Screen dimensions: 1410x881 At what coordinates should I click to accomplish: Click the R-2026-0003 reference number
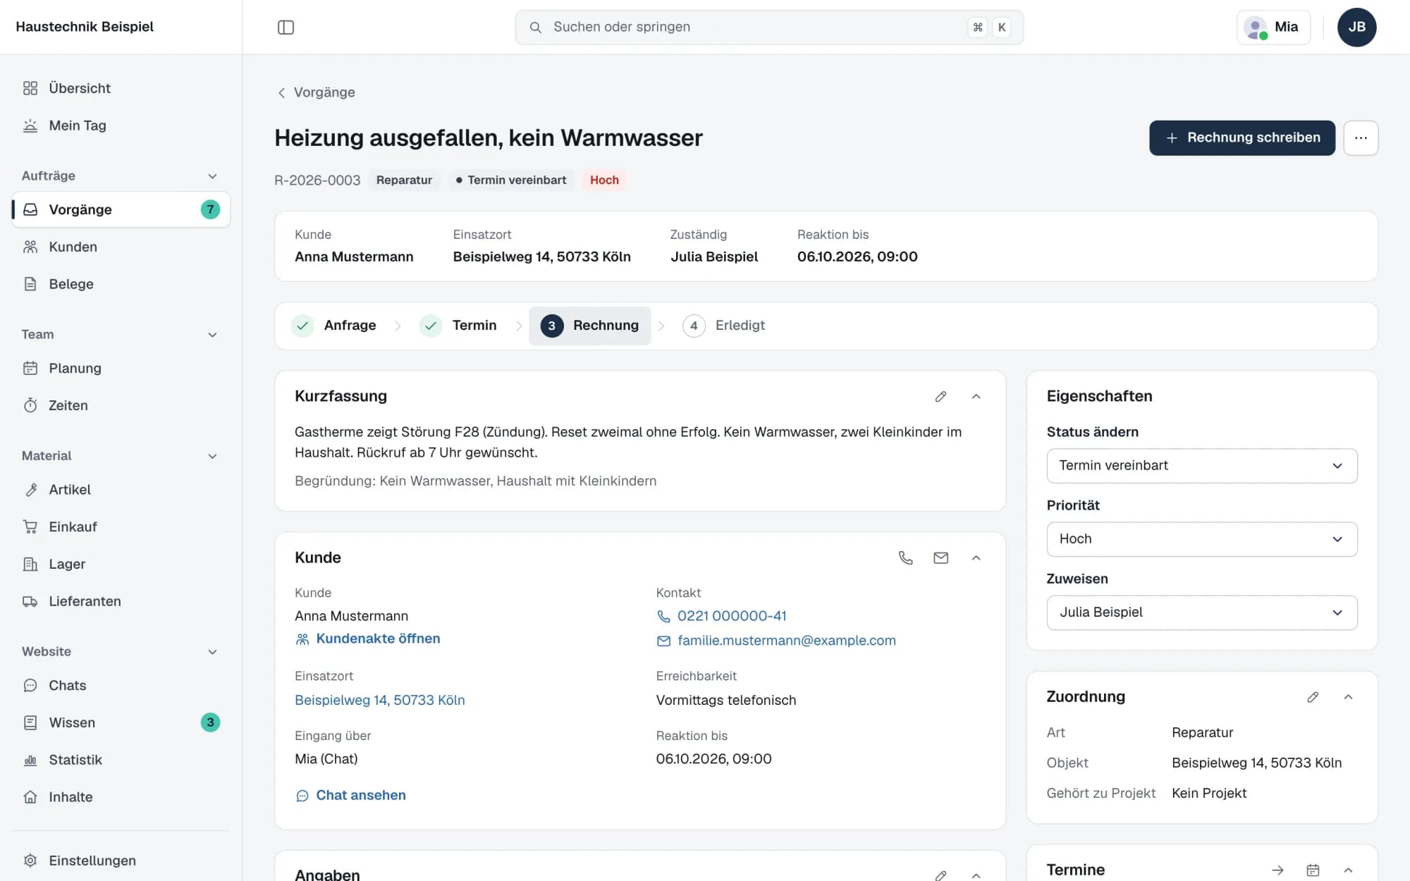317,180
